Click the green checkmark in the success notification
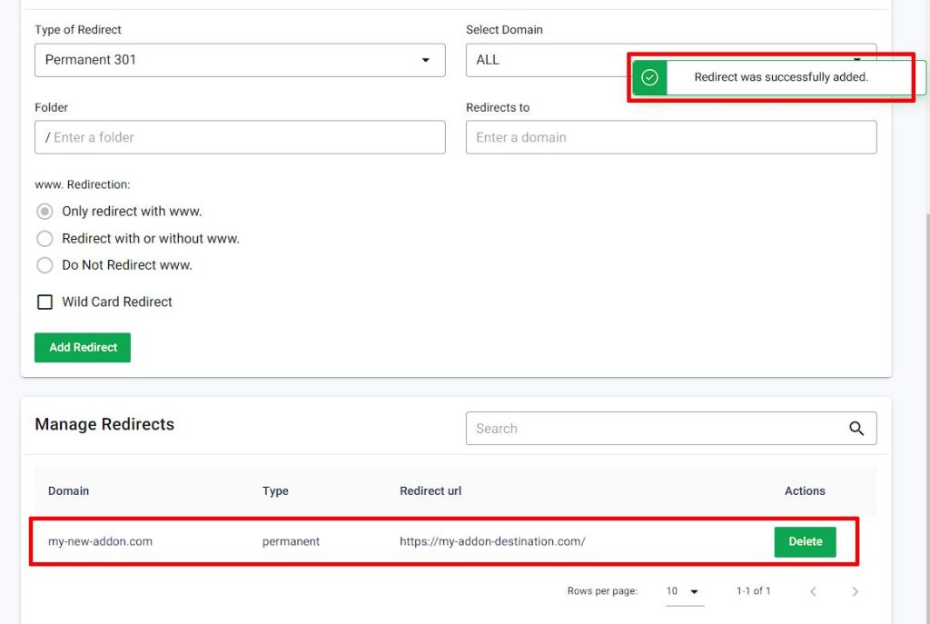This screenshot has height=624, width=930. point(648,78)
